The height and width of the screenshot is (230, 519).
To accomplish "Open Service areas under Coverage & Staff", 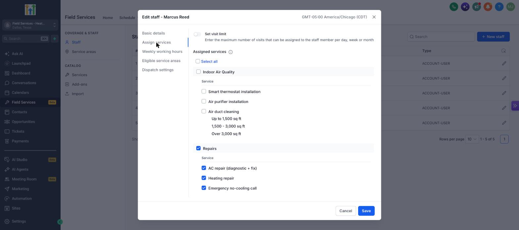I will (84, 52).
